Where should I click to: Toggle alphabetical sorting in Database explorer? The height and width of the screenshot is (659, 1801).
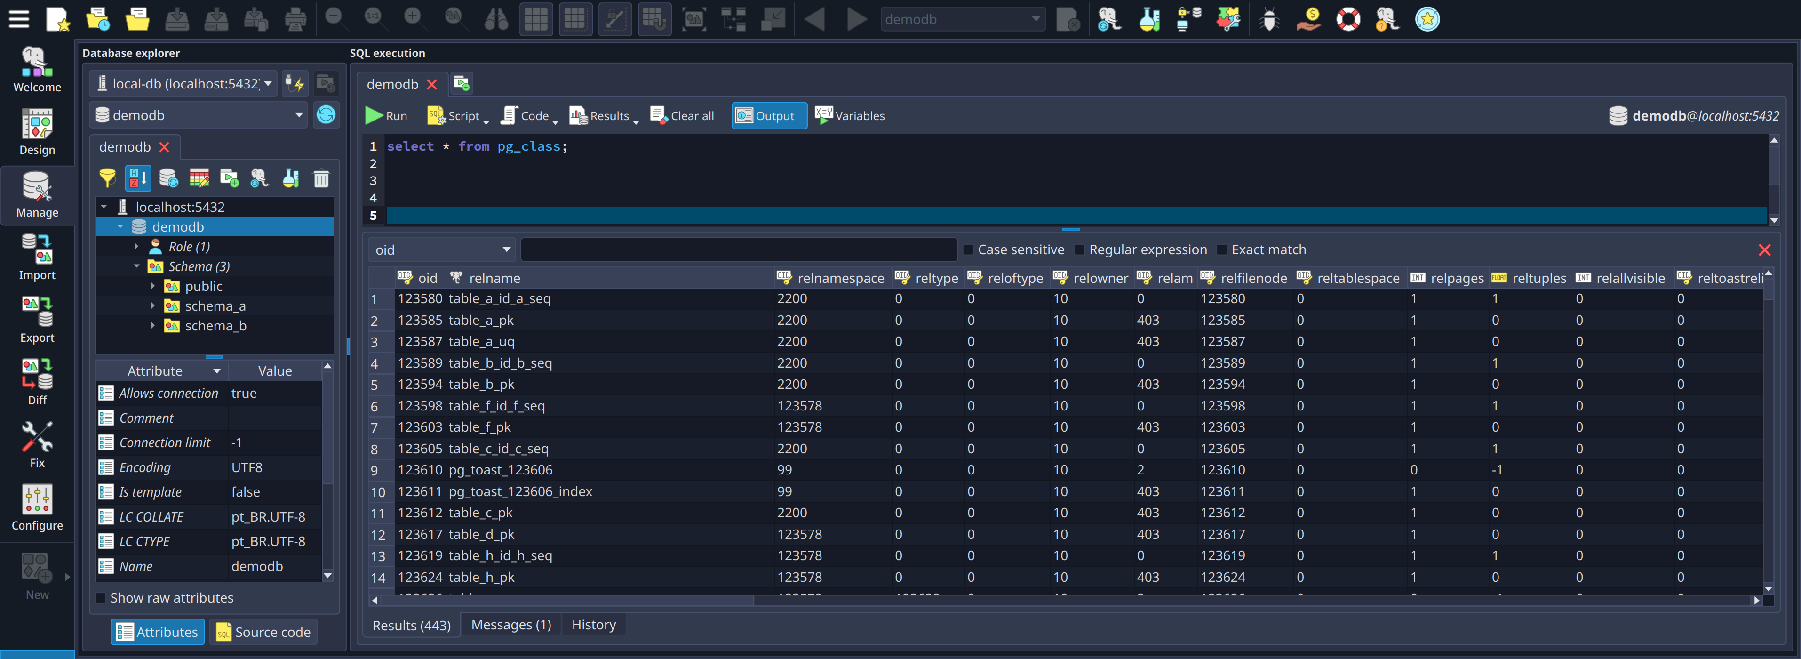point(138,178)
